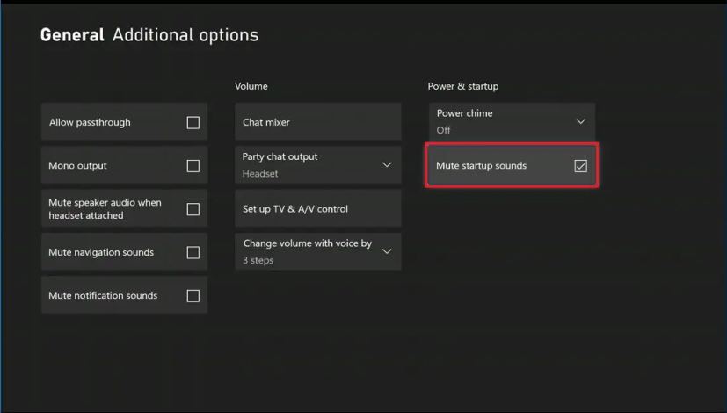Check Mute speaker audio when headset attached
This screenshot has width=727, height=413.
193,209
